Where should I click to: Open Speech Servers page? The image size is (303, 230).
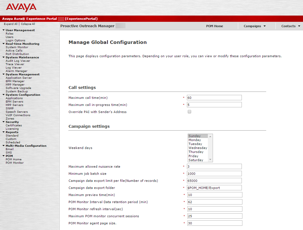point(17,112)
